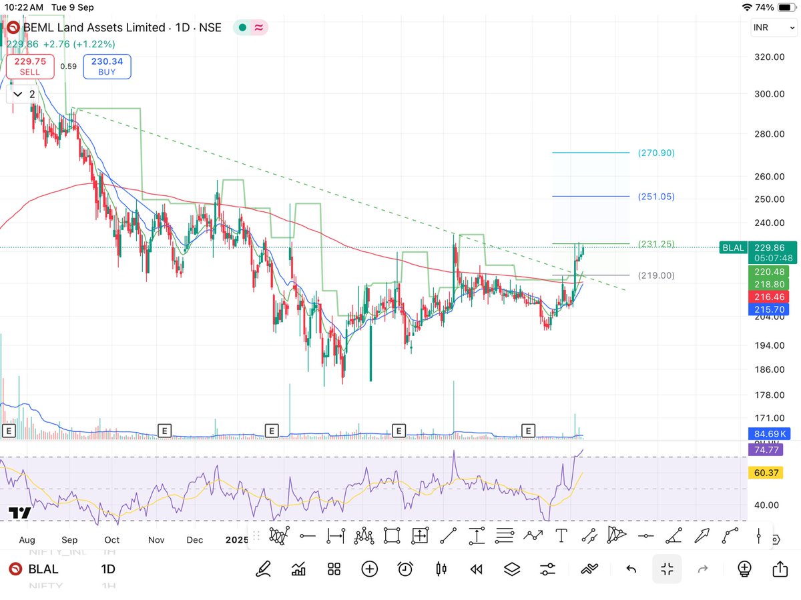
Task: Tap the earnings E marker nearest Nov
Action: point(164,431)
